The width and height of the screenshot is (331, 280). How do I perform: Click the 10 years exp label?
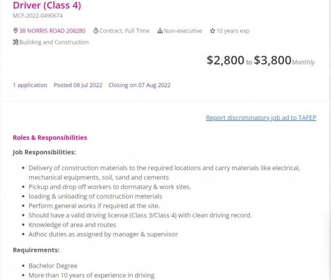[x=233, y=31]
